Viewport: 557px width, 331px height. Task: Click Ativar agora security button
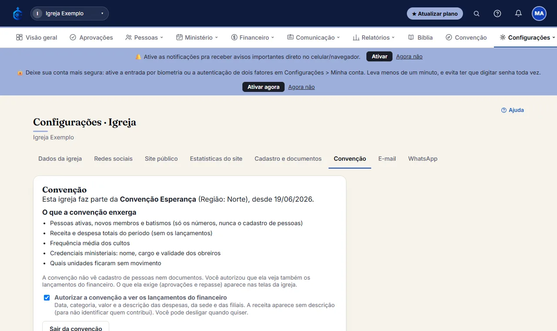[263, 87]
